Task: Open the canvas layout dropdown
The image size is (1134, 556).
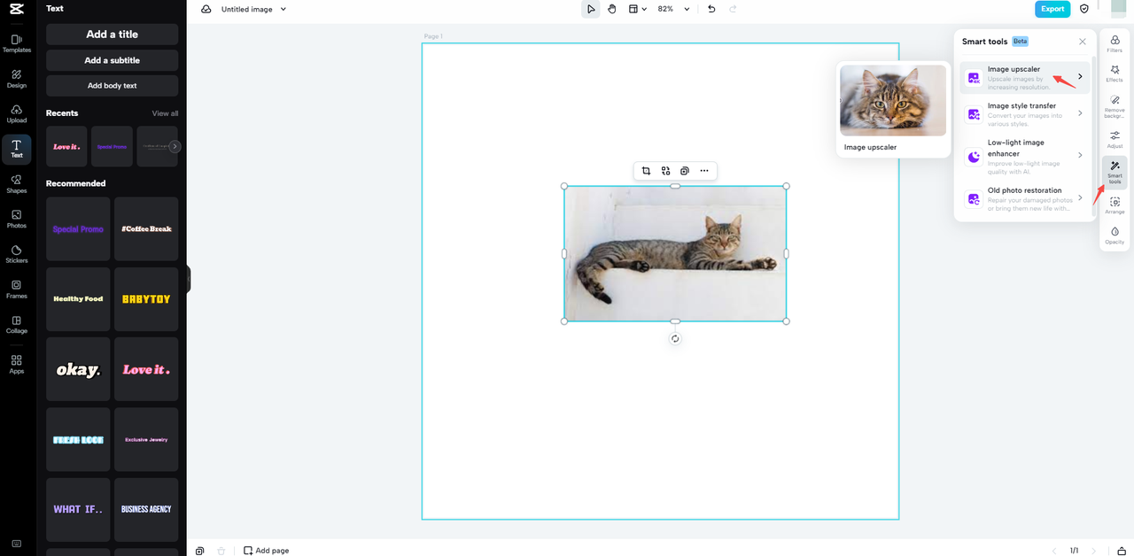Action: [638, 9]
